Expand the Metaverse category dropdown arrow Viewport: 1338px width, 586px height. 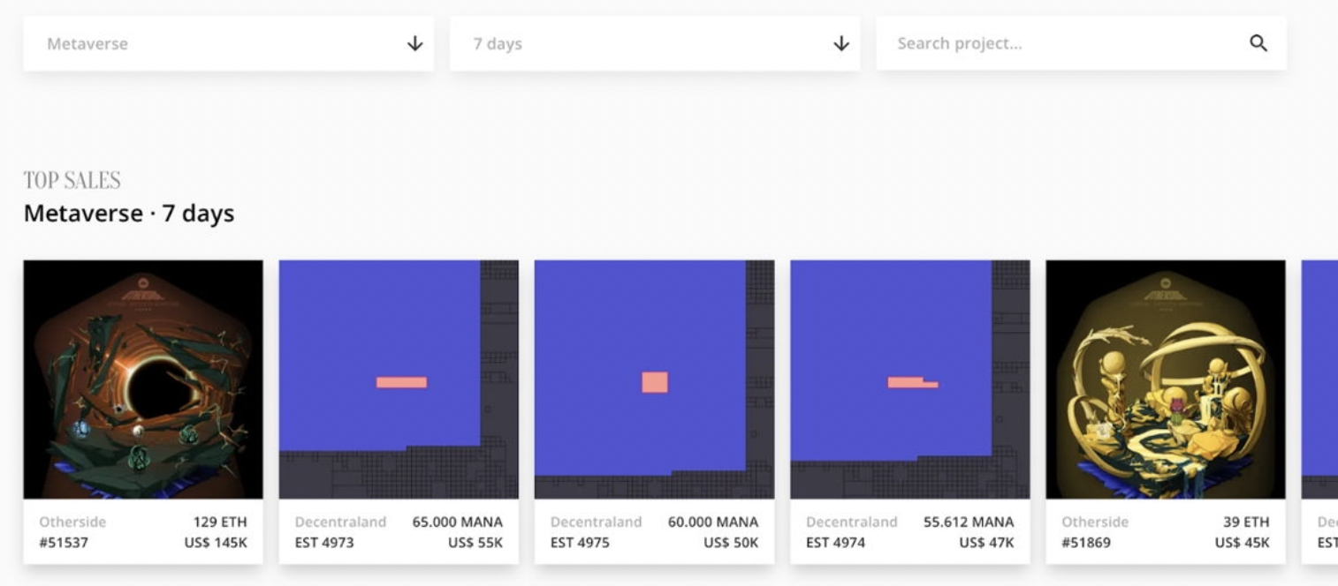414,43
